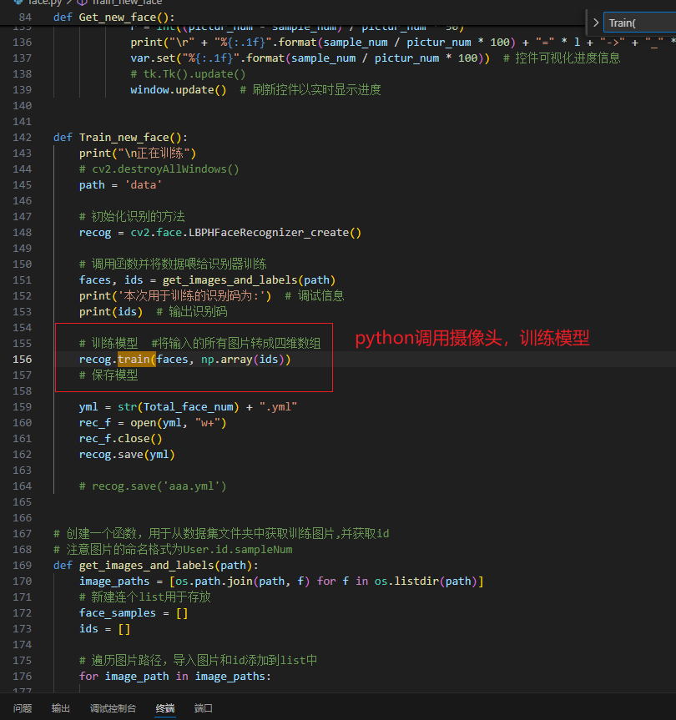
Task: Click "image_paths" at the end of line 176
Action: point(230,677)
